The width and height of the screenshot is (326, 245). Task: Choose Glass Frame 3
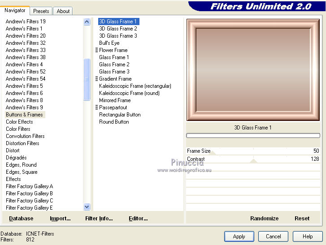pyautogui.click(x=114, y=72)
